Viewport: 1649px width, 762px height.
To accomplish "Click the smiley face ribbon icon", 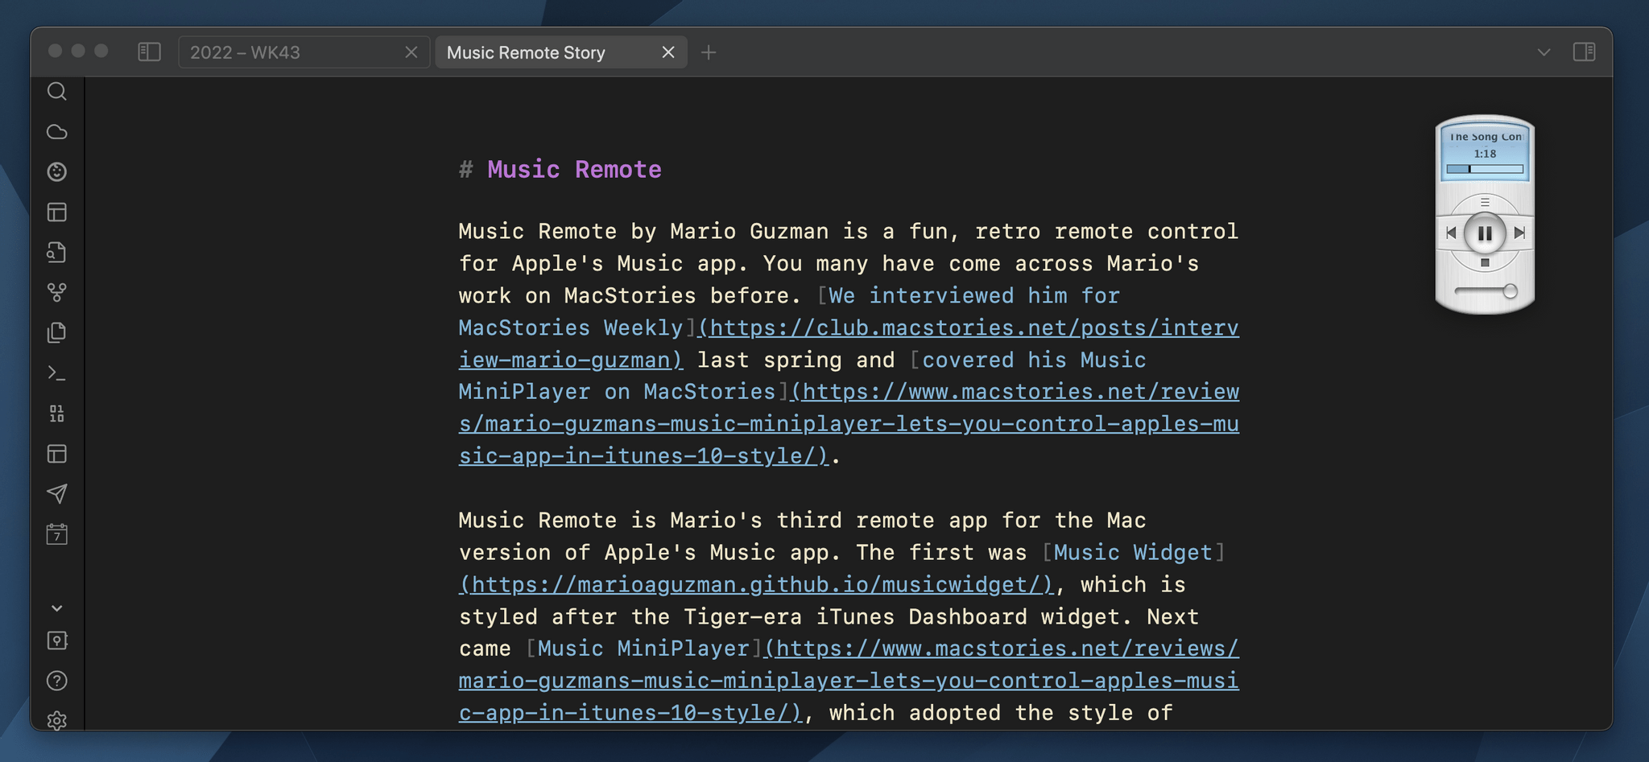I will (56, 171).
